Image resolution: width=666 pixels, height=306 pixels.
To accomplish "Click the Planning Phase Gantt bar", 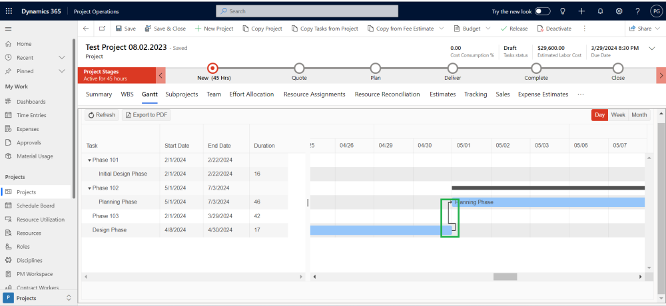I will [548, 202].
